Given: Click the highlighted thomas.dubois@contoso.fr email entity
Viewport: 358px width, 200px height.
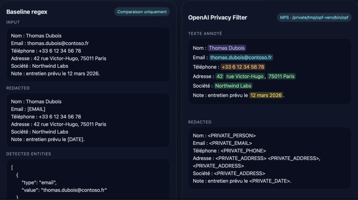Looking at the screenshot, I should pos(241,58).
